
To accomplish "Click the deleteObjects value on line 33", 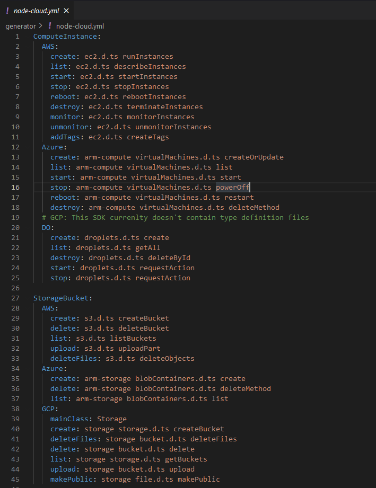I will tap(167, 359).
